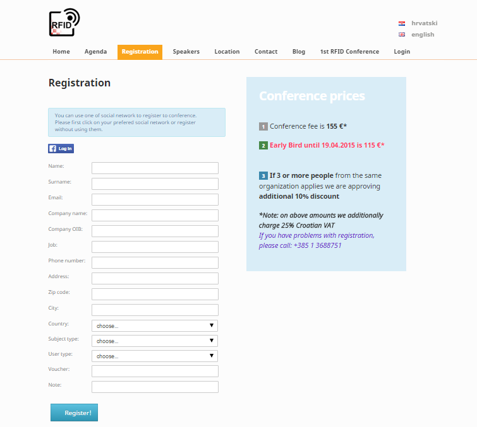Viewport: 477px width, 427px height.
Task: Select the UK flag icon
Action: tap(402, 35)
